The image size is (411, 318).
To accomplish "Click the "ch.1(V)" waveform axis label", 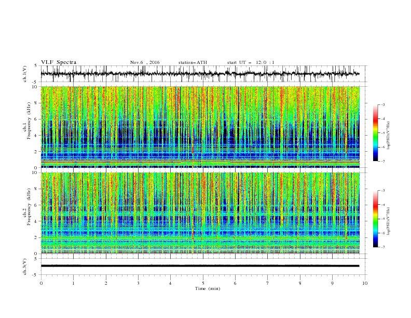I will pos(25,74).
